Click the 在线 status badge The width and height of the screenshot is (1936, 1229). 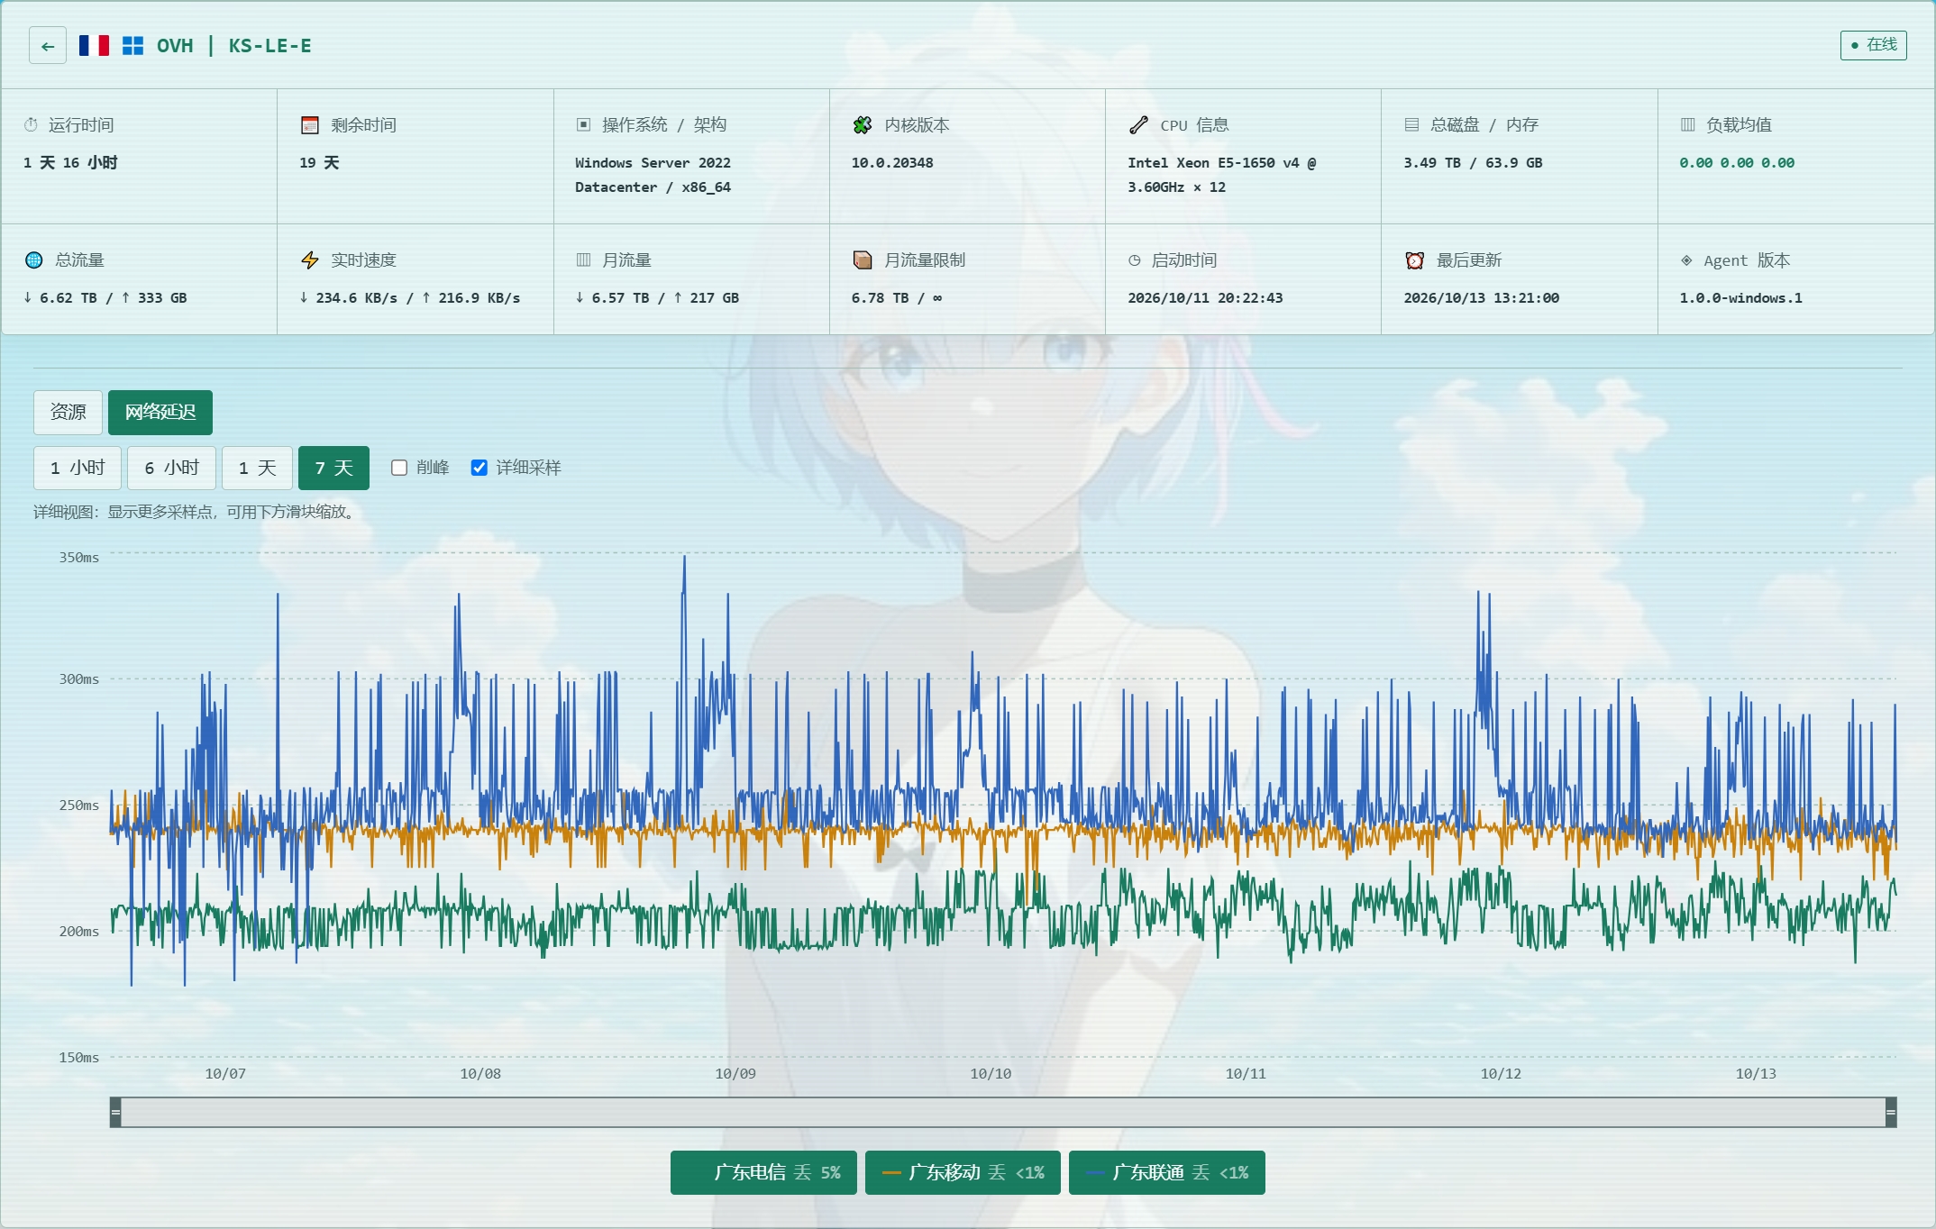1873,45
